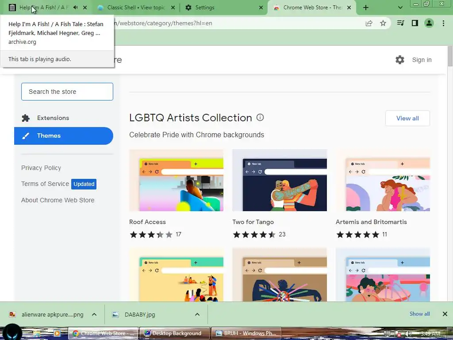Click Artemis and Britomartis star rating
This screenshot has width=453, height=340.
(x=357, y=235)
